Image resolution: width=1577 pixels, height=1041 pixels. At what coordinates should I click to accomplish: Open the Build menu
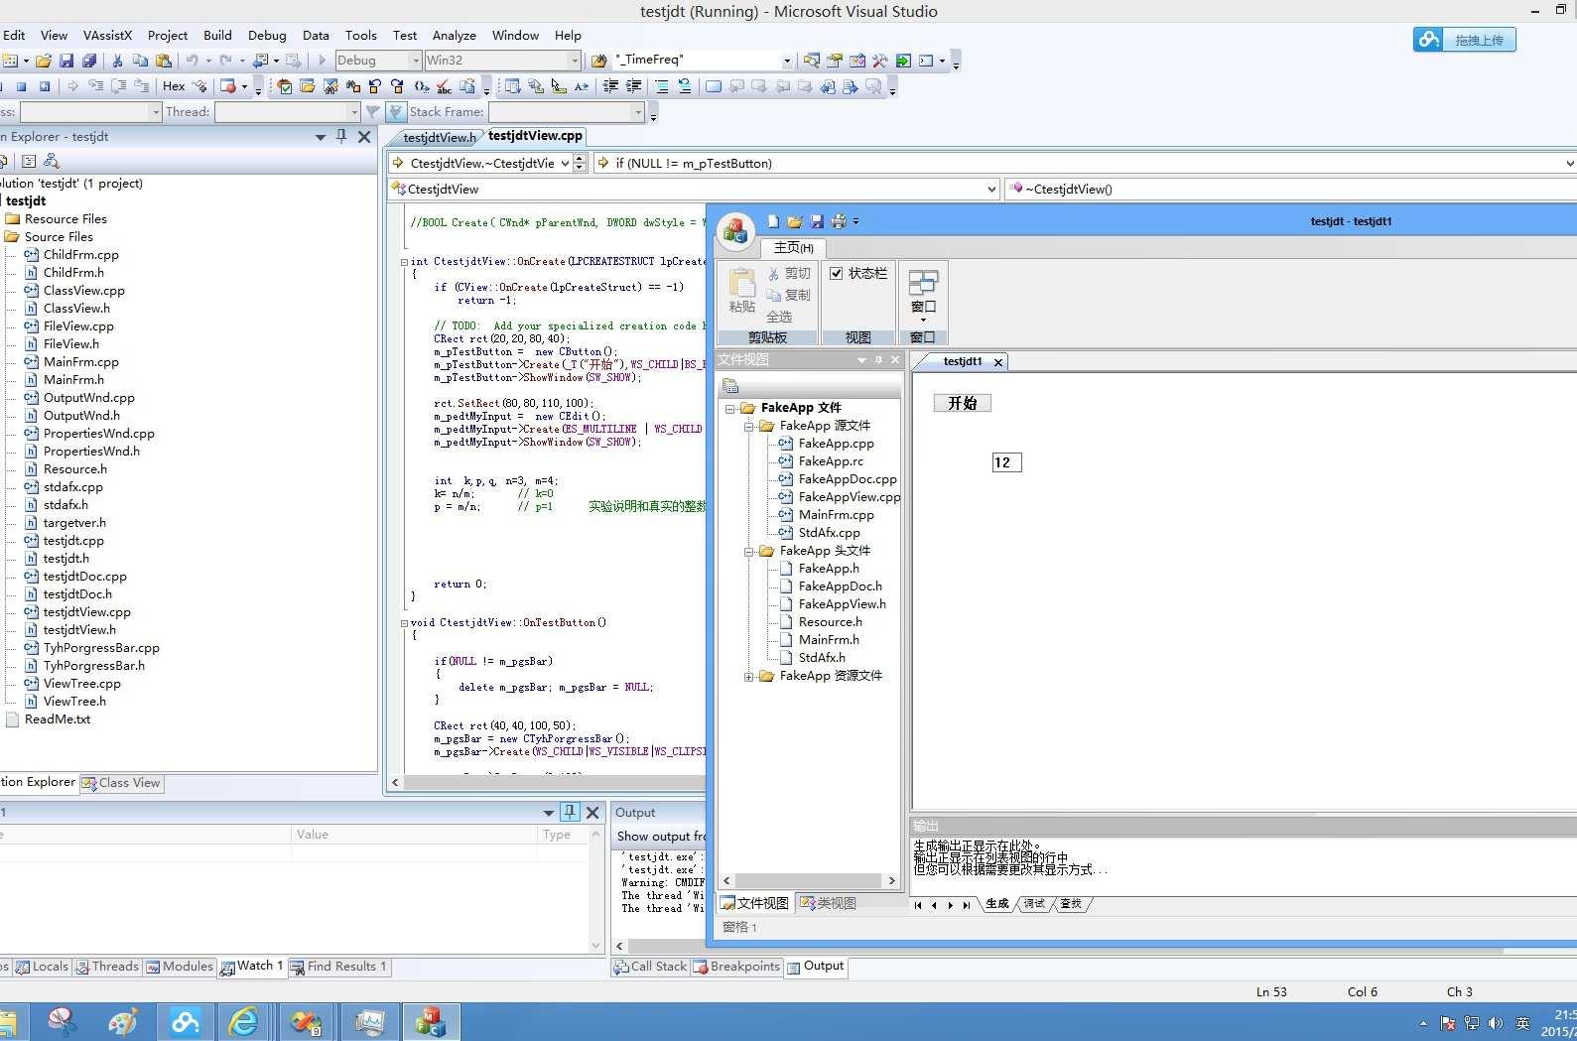coord(217,35)
